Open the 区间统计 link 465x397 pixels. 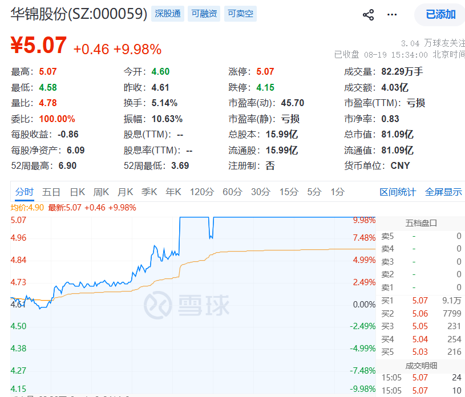tap(398, 192)
